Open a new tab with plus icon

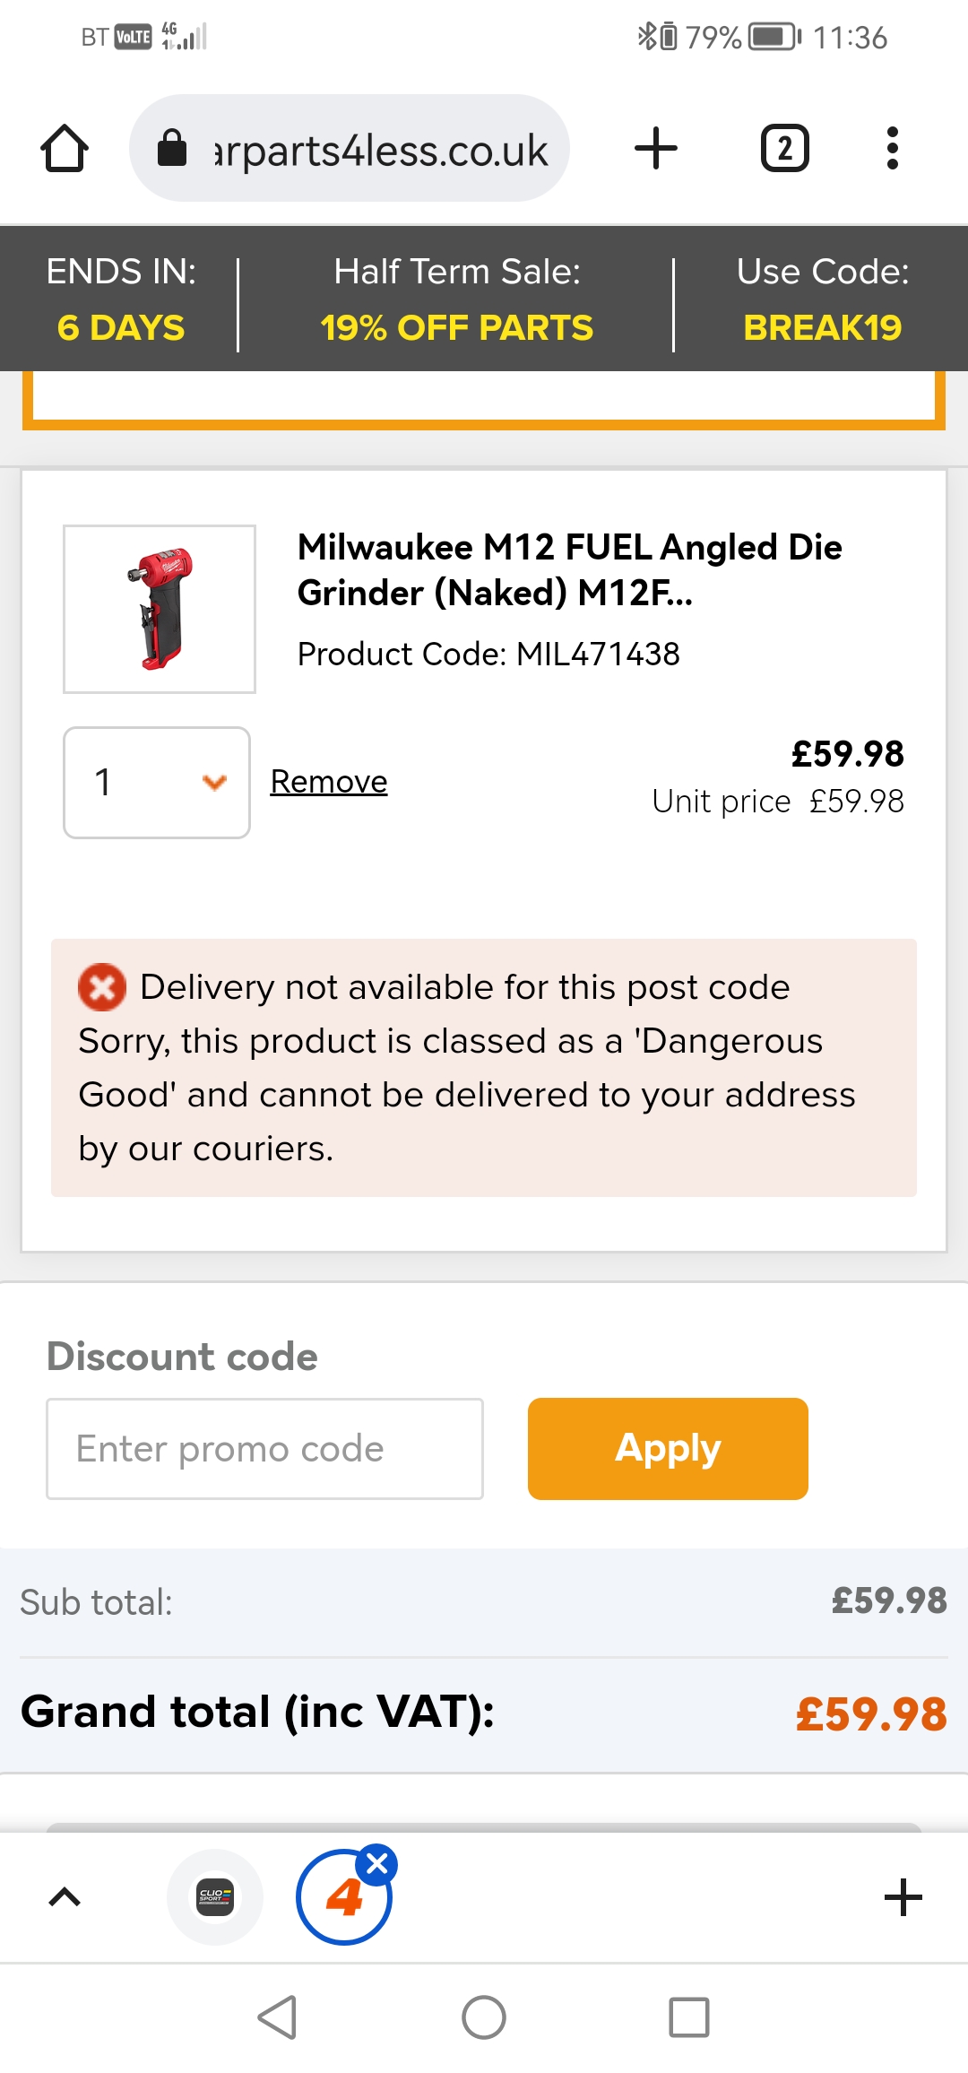[656, 148]
